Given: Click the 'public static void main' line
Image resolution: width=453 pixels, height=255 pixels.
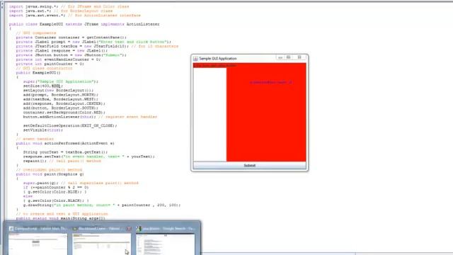Looking at the screenshot, I should tap(61, 218).
